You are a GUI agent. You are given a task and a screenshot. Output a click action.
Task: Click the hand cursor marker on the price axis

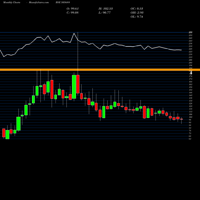point(191,73)
